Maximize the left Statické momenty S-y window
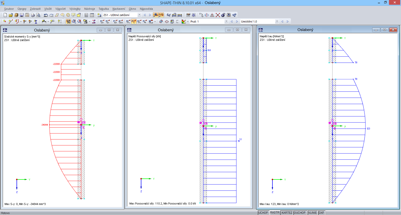 [x=109, y=30]
